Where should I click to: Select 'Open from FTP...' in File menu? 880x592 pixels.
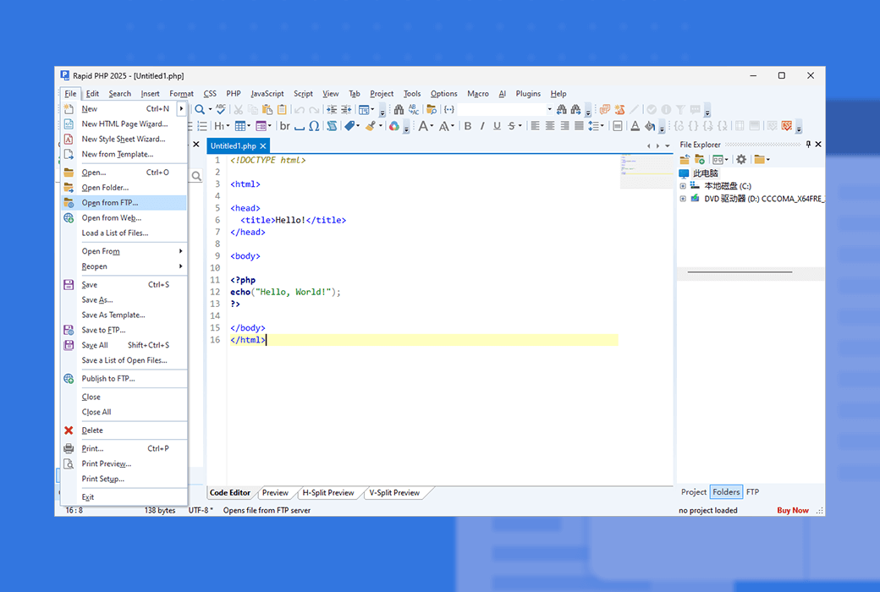(124, 203)
